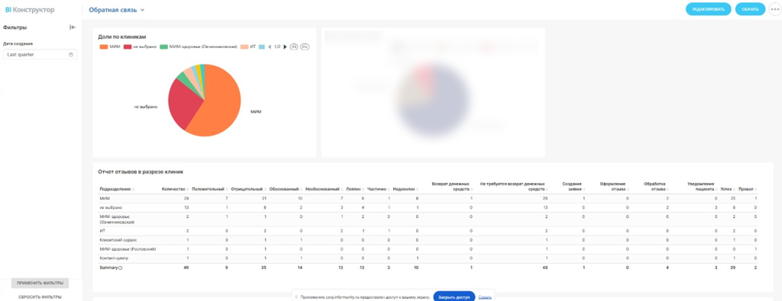Viewport: 782px width, 301px height.
Task: Sort table by Обоснованный column icon
Action: click(301, 190)
